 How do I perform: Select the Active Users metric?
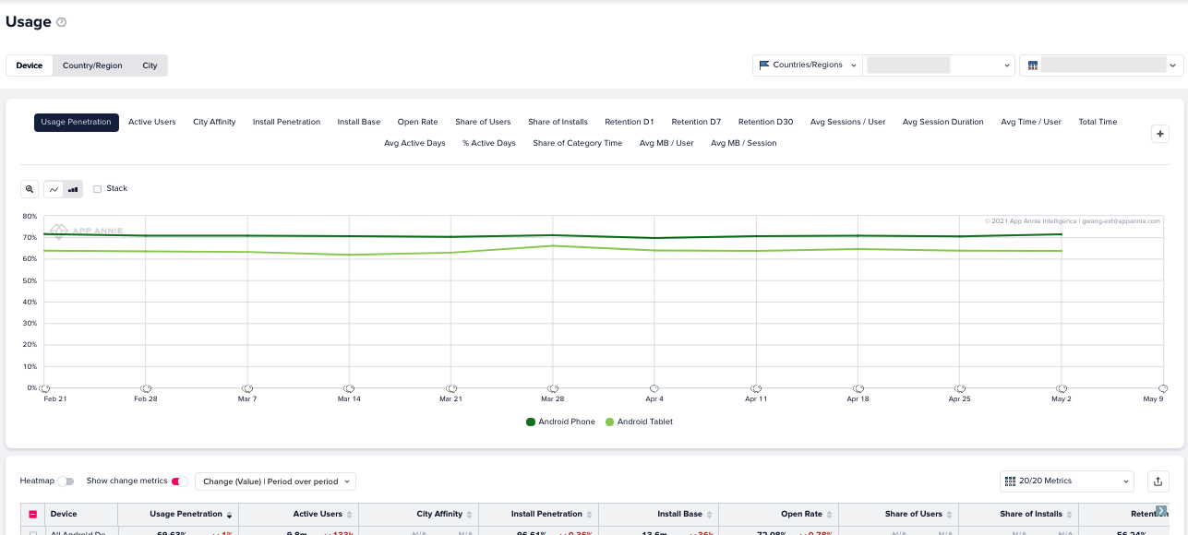tap(152, 122)
